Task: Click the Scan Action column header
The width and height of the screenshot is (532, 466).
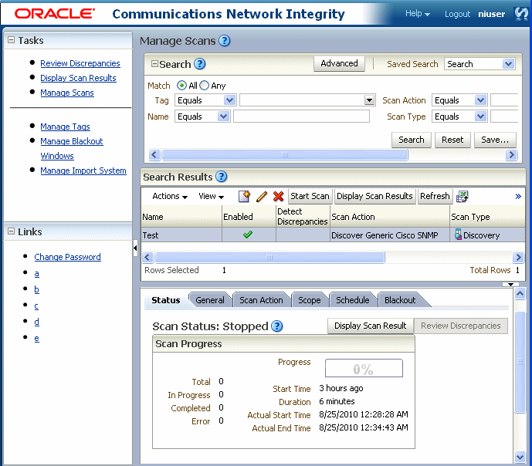Action: tap(389, 217)
